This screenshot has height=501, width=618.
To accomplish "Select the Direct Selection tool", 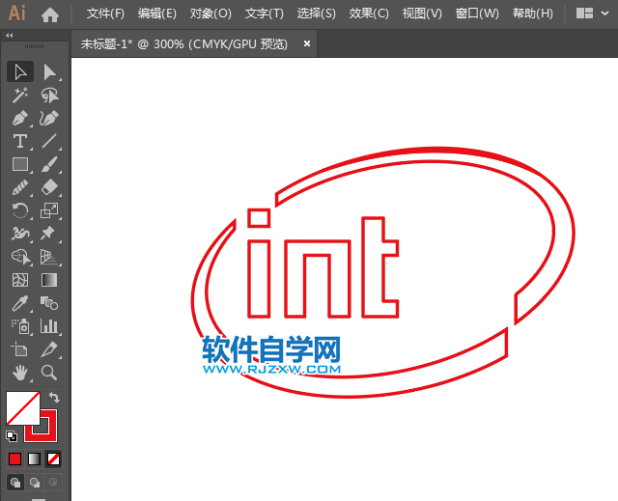I will click(49, 72).
